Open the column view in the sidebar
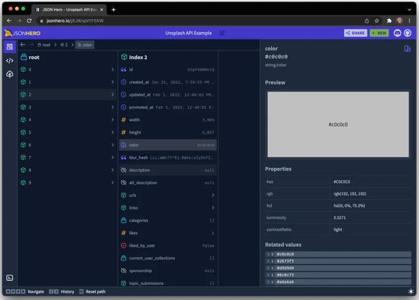The width and height of the screenshot is (419, 300). [x=9, y=47]
